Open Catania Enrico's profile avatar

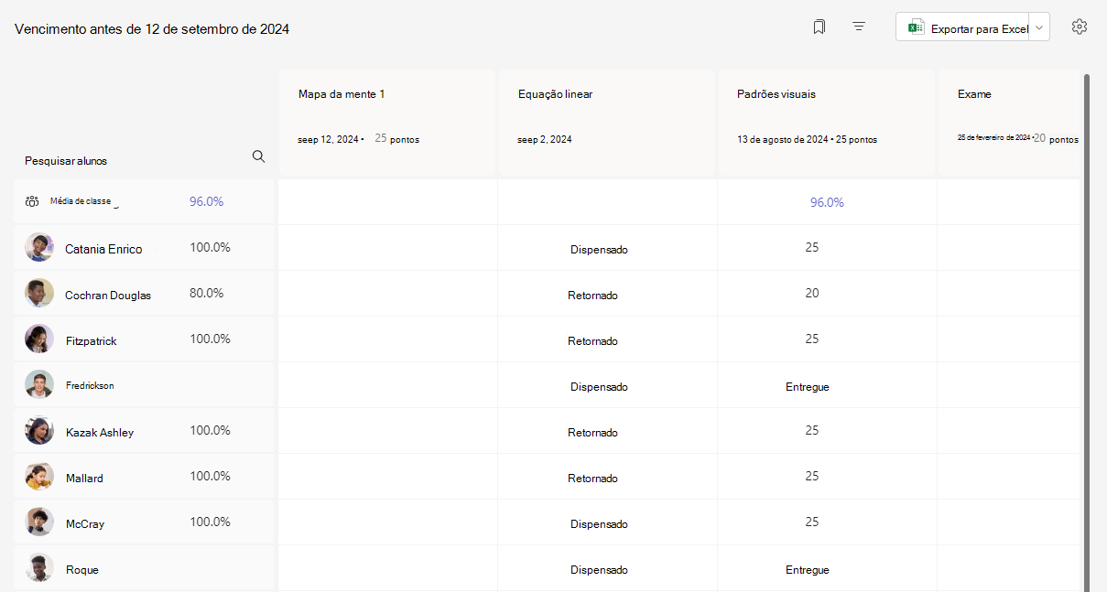pyautogui.click(x=39, y=248)
